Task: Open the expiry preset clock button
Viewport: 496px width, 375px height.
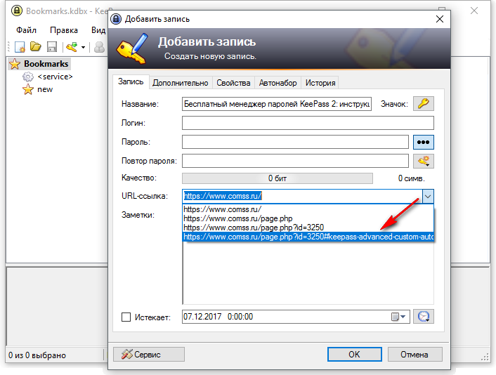Action: tap(423, 317)
